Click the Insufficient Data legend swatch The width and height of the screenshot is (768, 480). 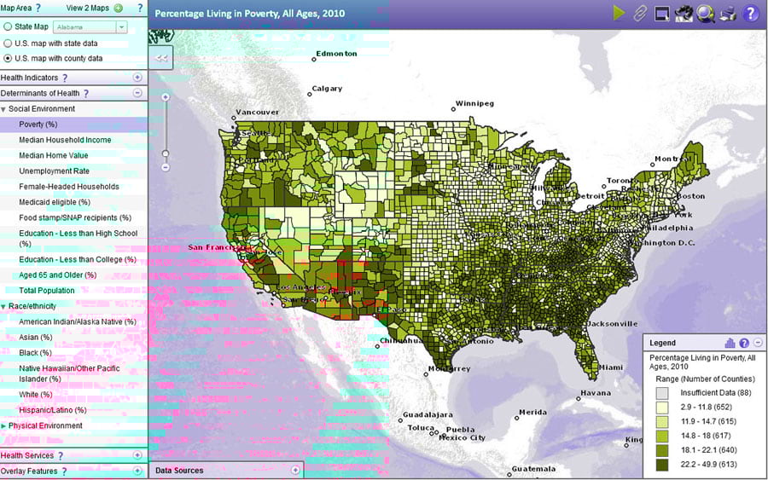pos(661,393)
